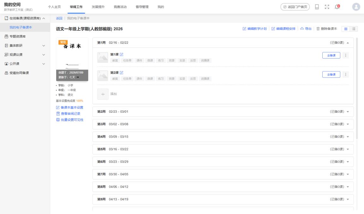Click the cloud icon for 导出
Viewport: 364px width, 214px height.
point(302,29)
